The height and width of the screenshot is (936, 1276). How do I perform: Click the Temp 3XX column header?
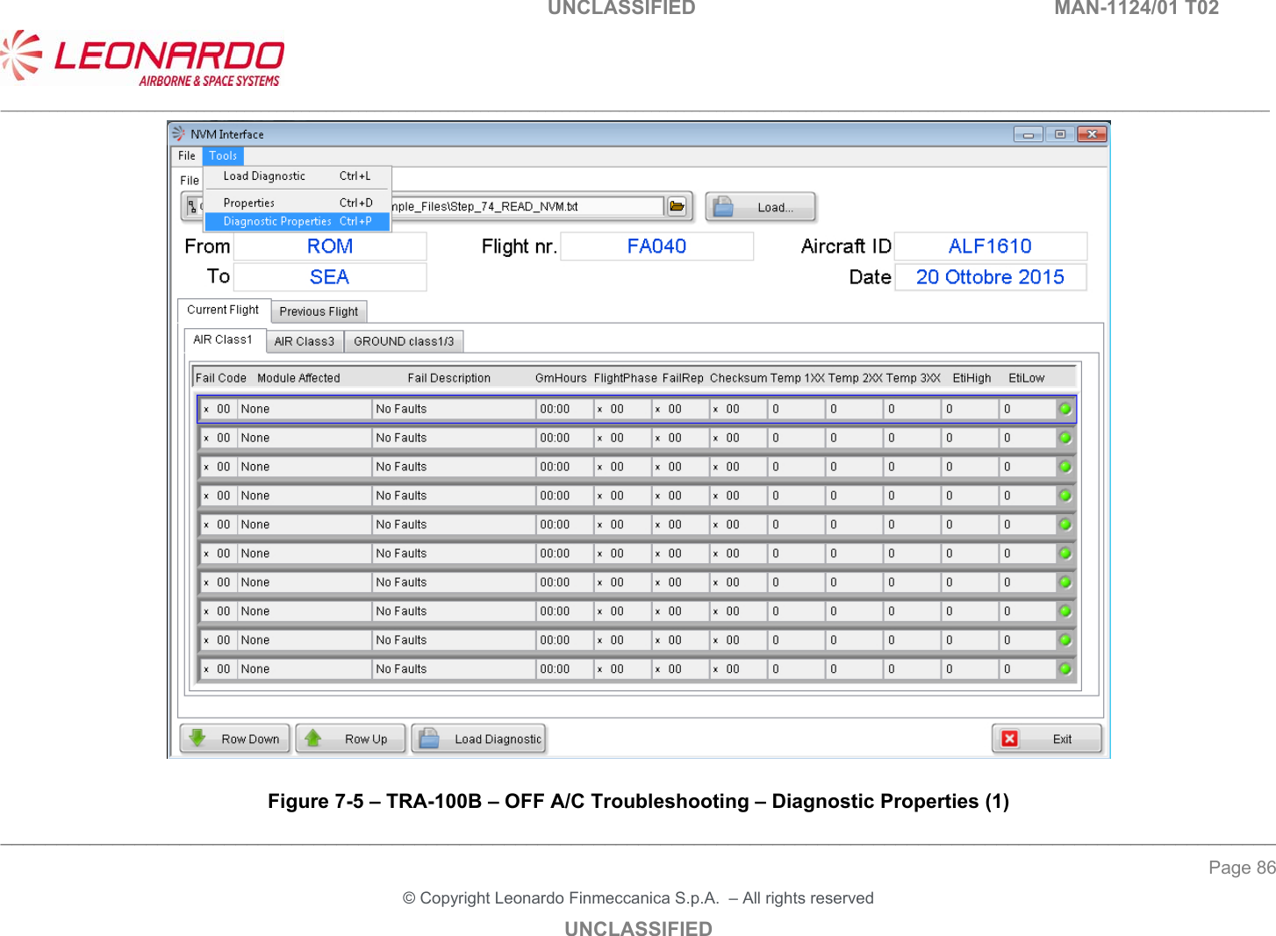tap(914, 378)
